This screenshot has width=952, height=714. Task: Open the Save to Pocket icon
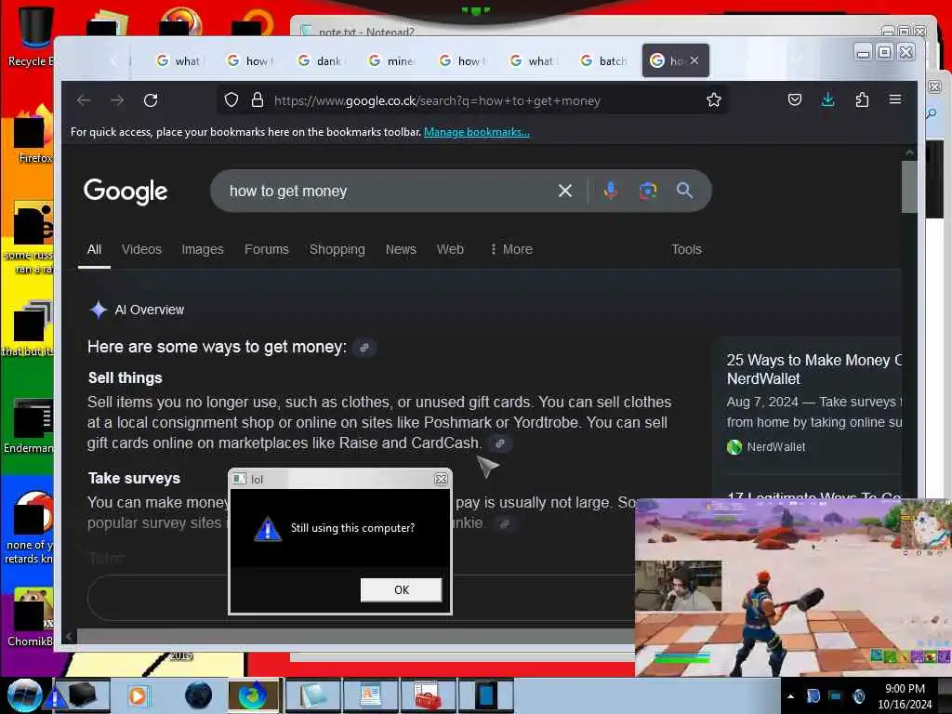[x=794, y=99]
